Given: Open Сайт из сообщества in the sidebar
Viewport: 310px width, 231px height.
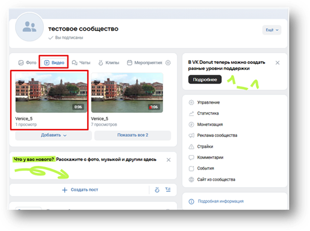Looking at the screenshot, I should (x=216, y=180).
